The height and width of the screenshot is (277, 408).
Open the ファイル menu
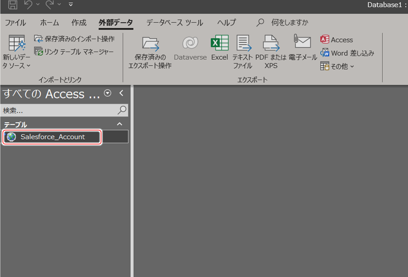coord(15,22)
